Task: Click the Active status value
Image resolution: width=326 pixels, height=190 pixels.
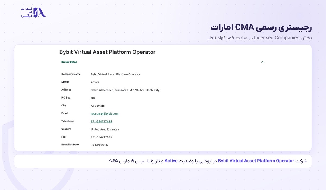Action: tap(95, 82)
